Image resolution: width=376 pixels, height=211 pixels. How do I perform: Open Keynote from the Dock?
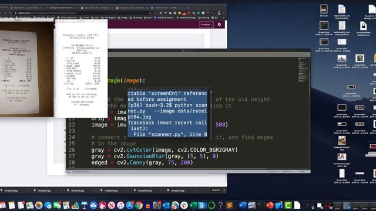[x=84, y=205]
